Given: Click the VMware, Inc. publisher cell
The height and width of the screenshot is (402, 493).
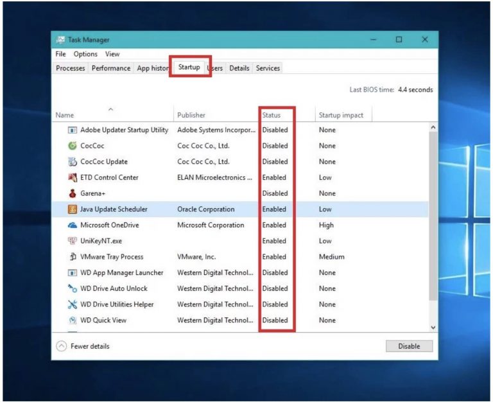Looking at the screenshot, I should click(196, 257).
